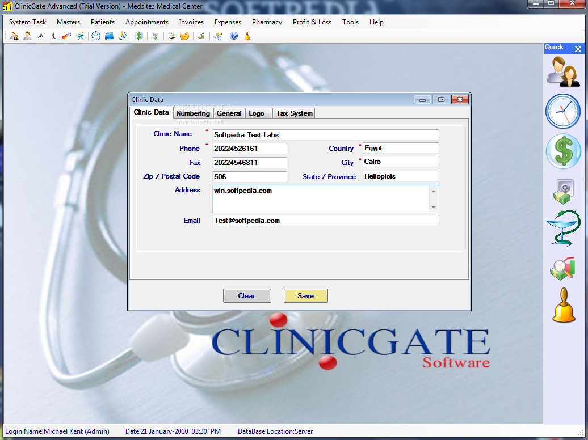Screen dimensions: 588x440
Task: Open Patients from Quick panel people icon
Action: [x=563, y=72]
